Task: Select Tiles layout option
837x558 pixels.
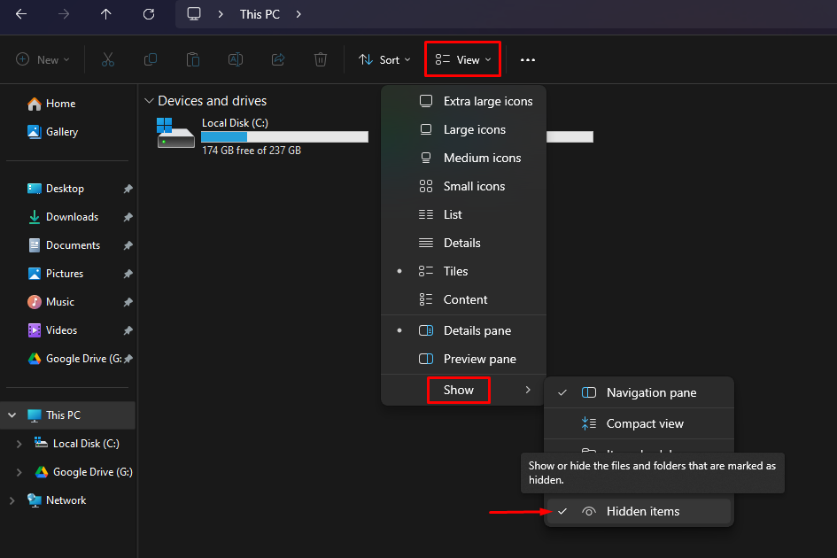Action: coord(464,271)
